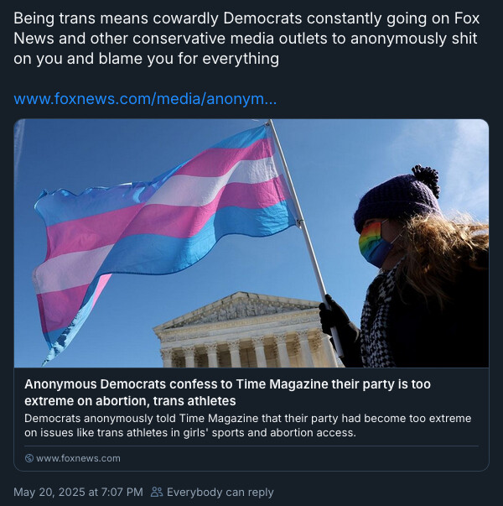Image resolution: width=503 pixels, height=506 pixels.
Task: Click the second headline line about trans athletes
Action: pyautogui.click(x=130, y=401)
